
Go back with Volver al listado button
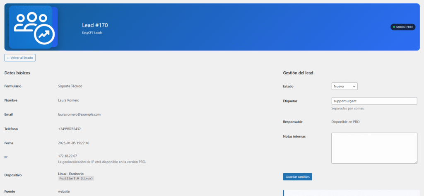click(x=20, y=58)
